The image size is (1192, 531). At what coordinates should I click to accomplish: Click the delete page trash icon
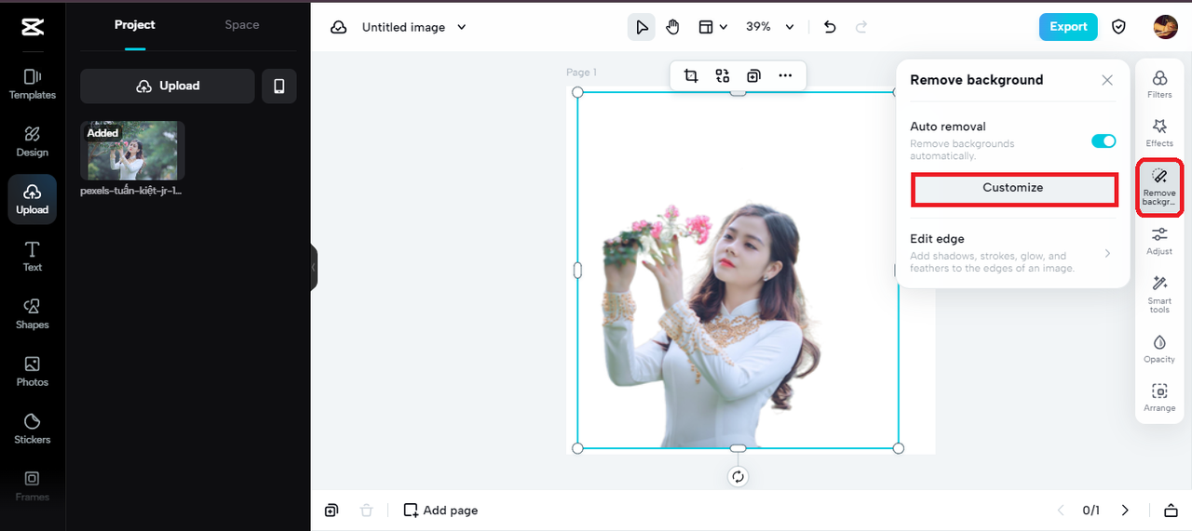click(367, 511)
